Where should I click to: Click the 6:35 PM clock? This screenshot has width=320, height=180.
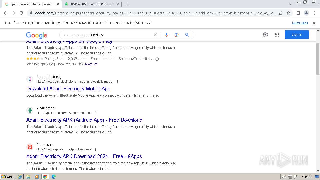[x=307, y=177]
